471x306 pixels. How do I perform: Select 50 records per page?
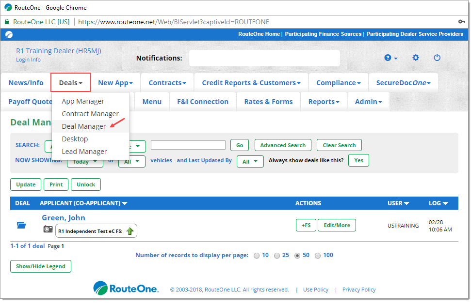coord(297,256)
